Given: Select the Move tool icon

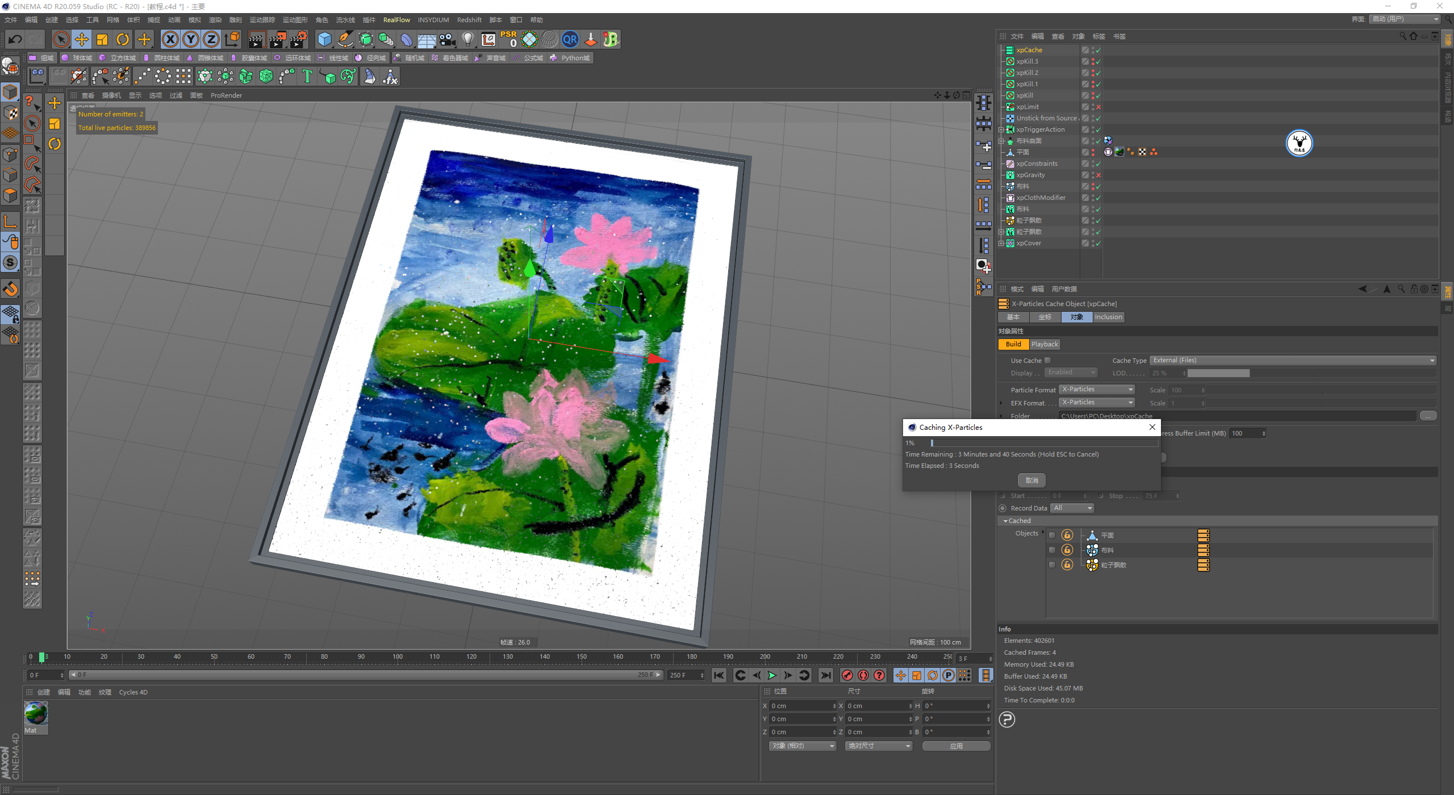Looking at the screenshot, I should pos(82,39).
